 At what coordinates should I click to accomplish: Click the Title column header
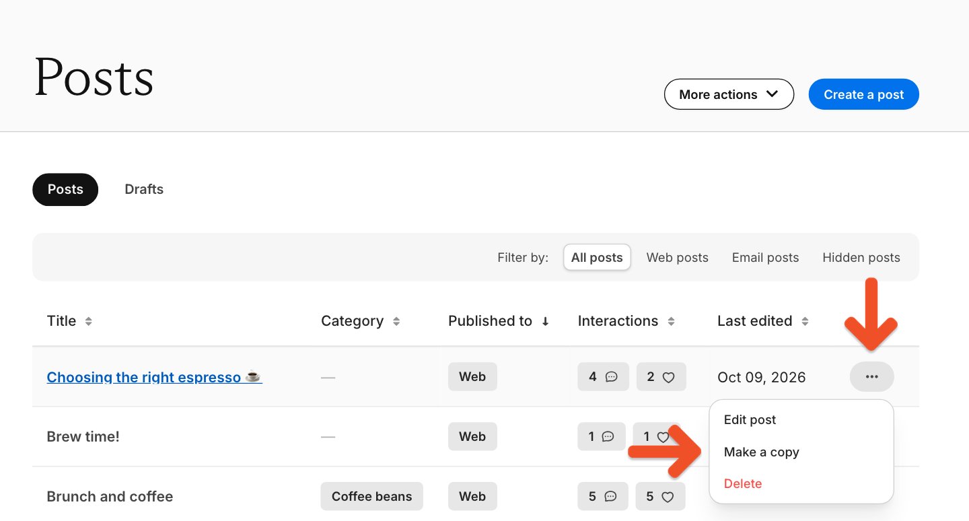click(61, 321)
